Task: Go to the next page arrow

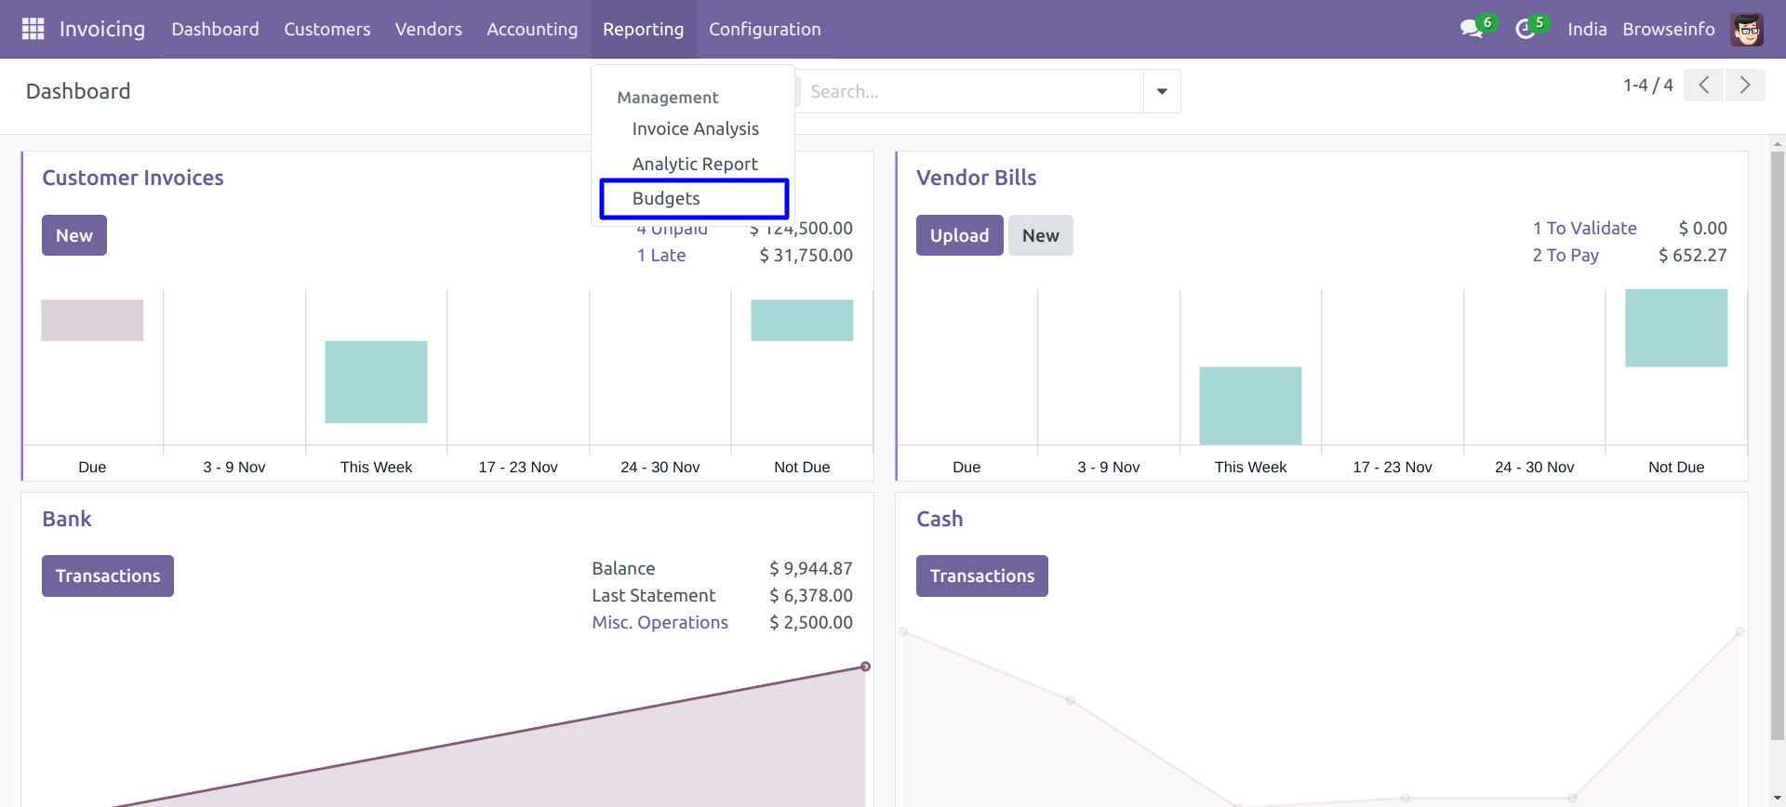Action: [1744, 86]
